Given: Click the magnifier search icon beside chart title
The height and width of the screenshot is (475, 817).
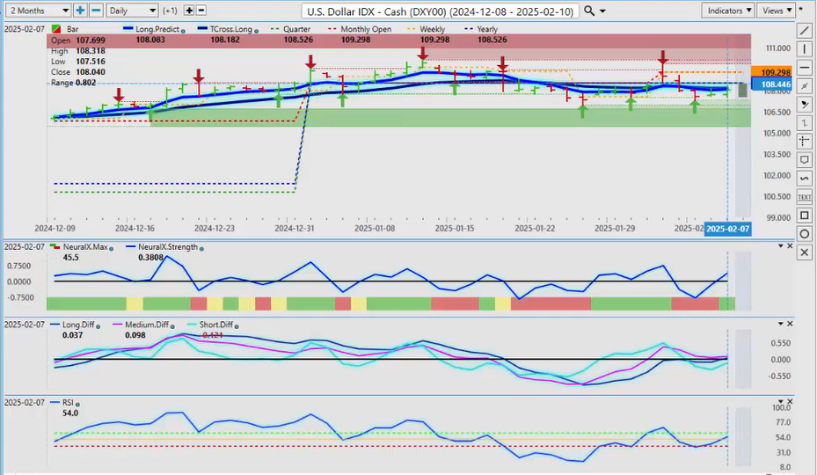Looking at the screenshot, I should 589,11.
